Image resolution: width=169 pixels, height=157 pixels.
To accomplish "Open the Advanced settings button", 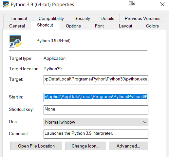I will 128,146.
